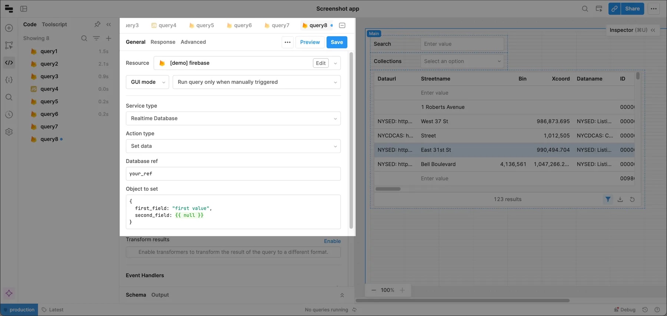This screenshot has width=667, height=316.
Task: Click the Object to set code editor
Action: coord(233,212)
